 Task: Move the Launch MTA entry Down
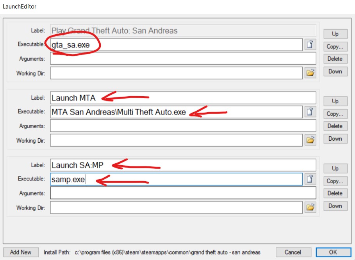(x=335, y=139)
